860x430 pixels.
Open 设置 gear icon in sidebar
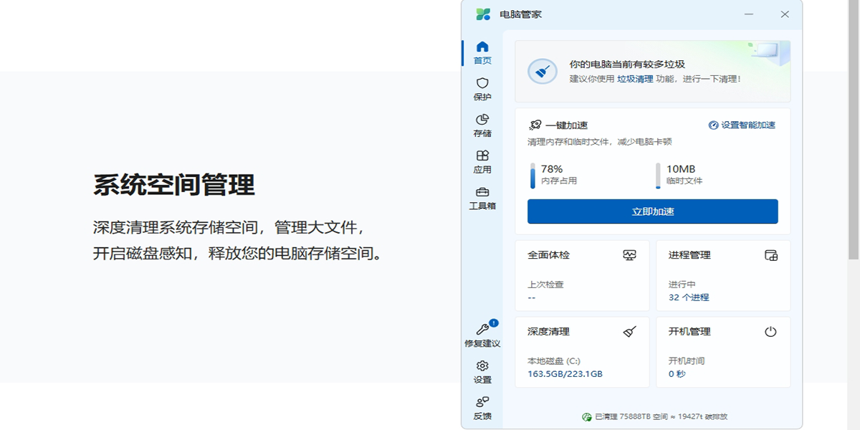[x=482, y=366]
